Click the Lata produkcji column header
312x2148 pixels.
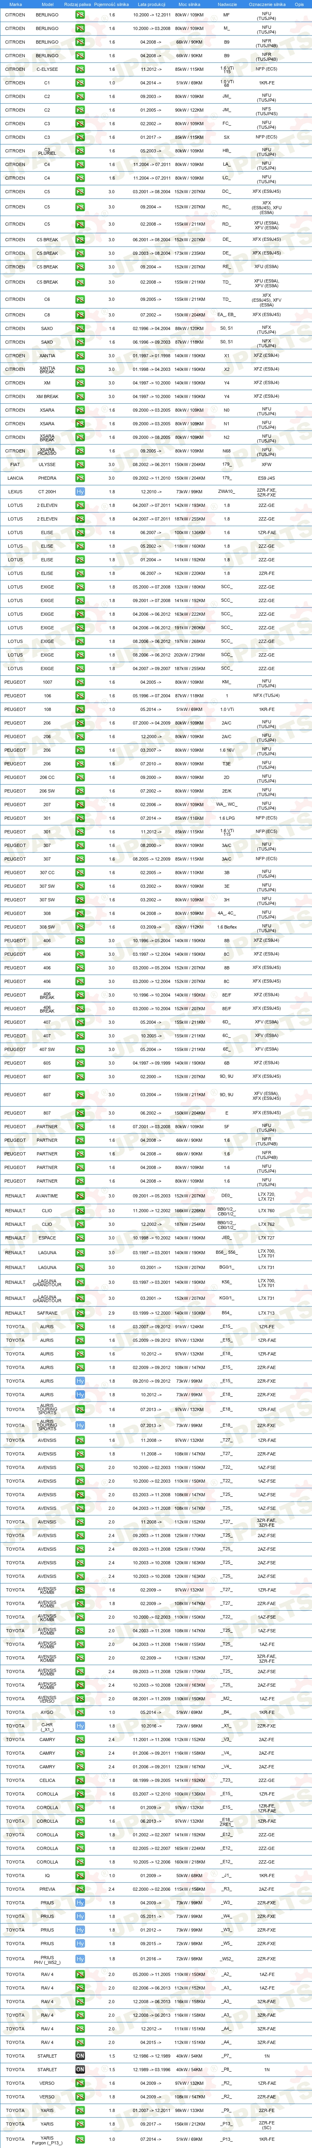coord(152,4)
